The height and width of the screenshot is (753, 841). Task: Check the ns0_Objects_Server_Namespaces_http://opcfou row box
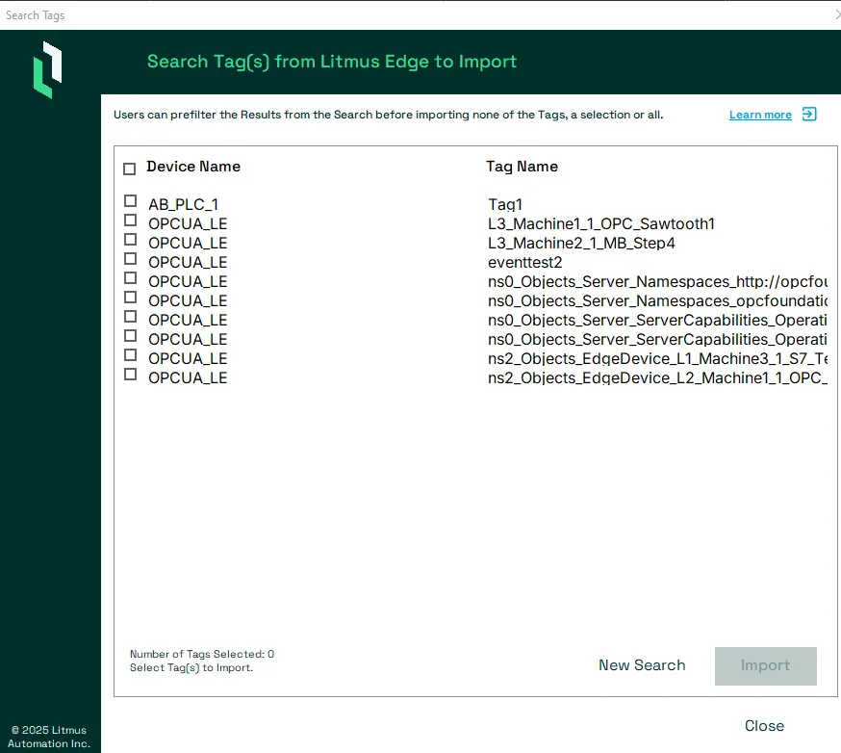[x=130, y=278]
